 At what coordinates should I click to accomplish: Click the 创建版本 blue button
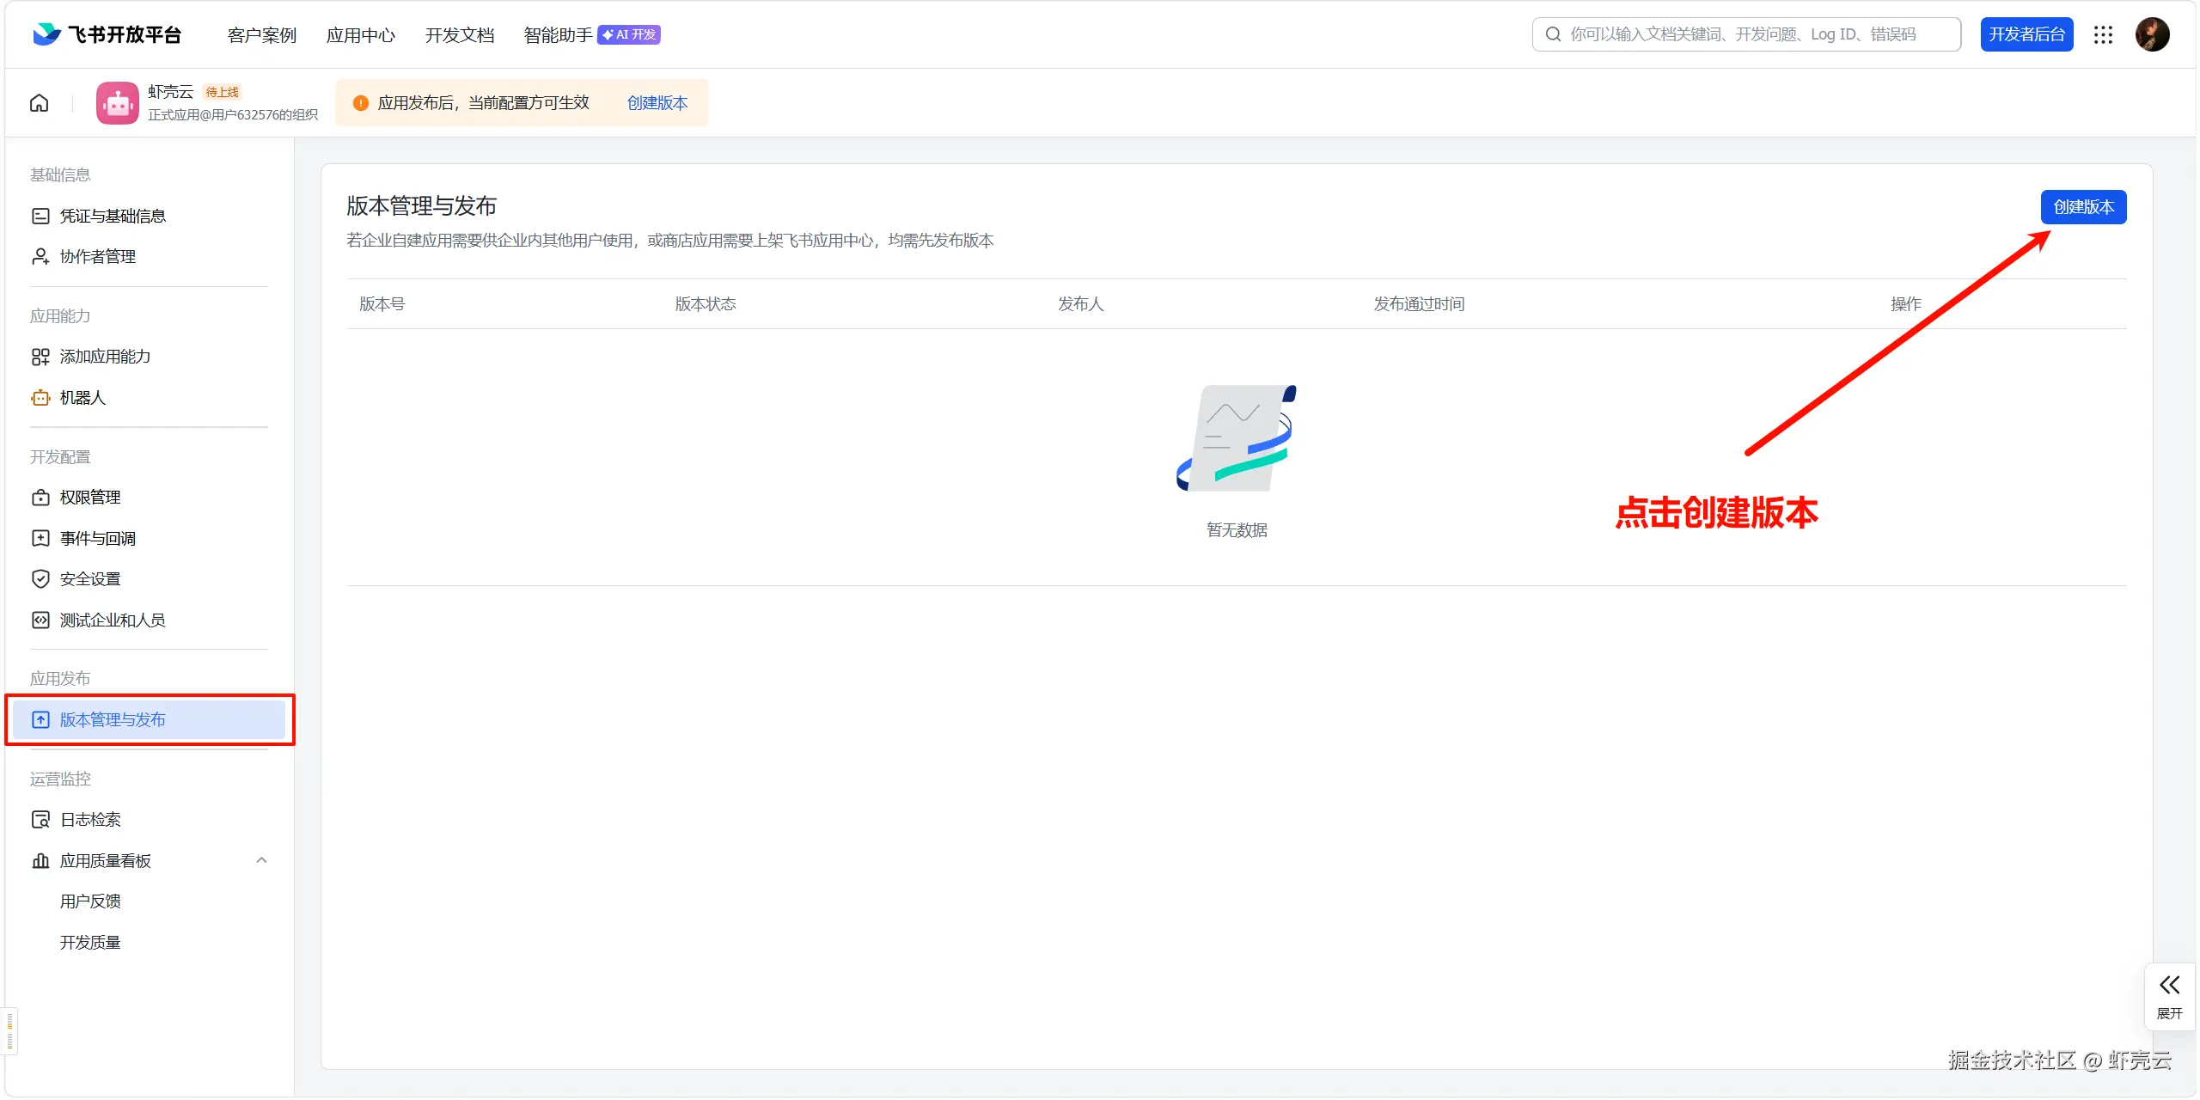point(2083,206)
